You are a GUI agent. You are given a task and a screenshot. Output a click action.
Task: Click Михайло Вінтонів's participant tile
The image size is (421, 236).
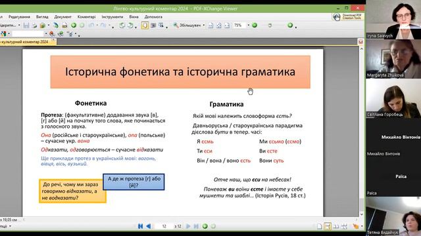pyautogui.click(x=393, y=138)
